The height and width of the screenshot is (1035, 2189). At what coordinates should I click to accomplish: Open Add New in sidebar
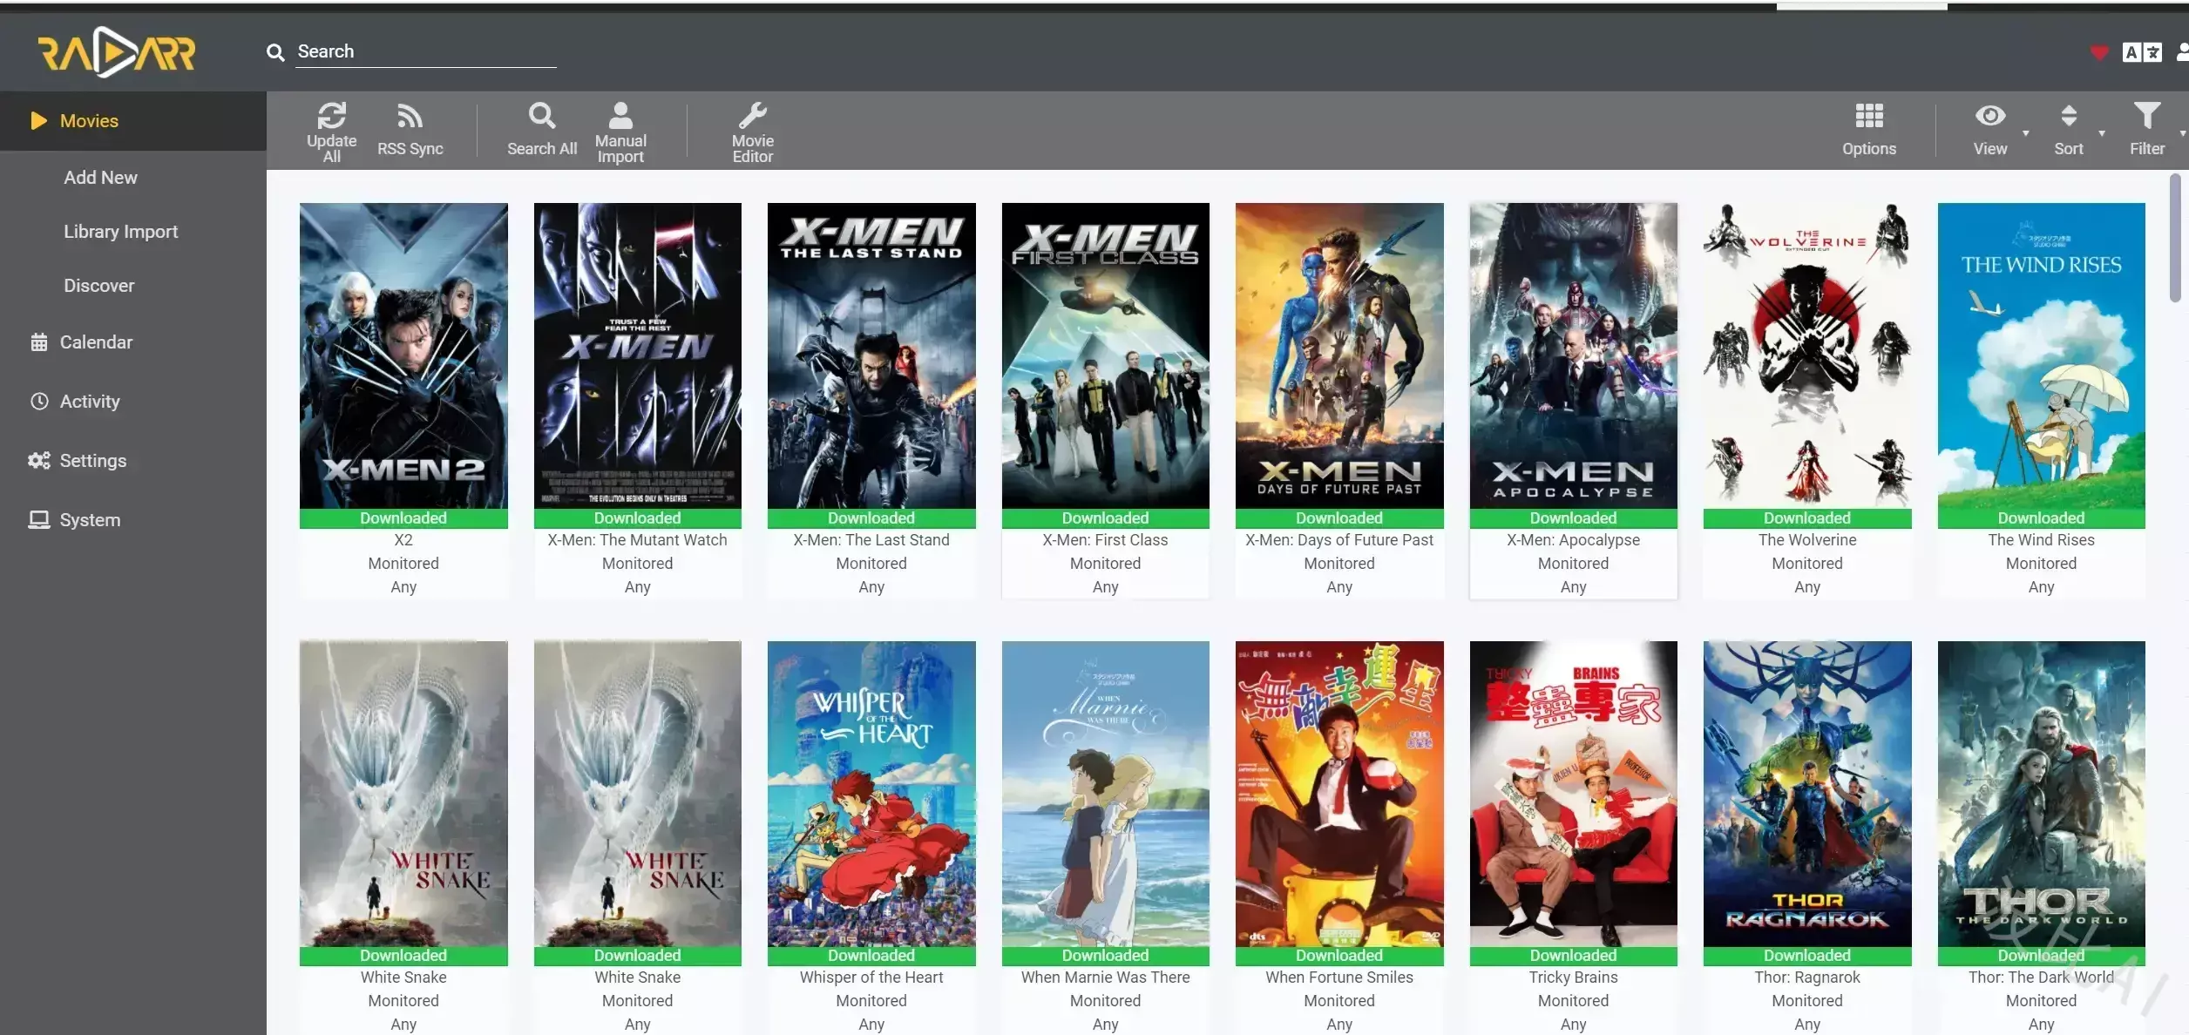tap(100, 178)
